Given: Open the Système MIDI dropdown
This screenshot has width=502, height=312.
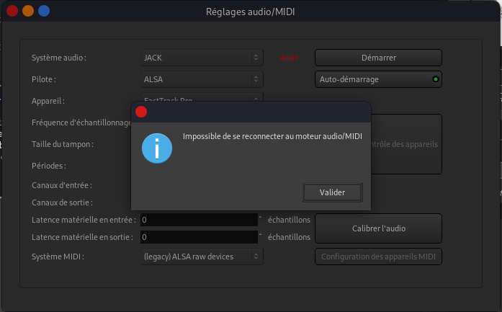Looking at the screenshot, I should (202, 257).
